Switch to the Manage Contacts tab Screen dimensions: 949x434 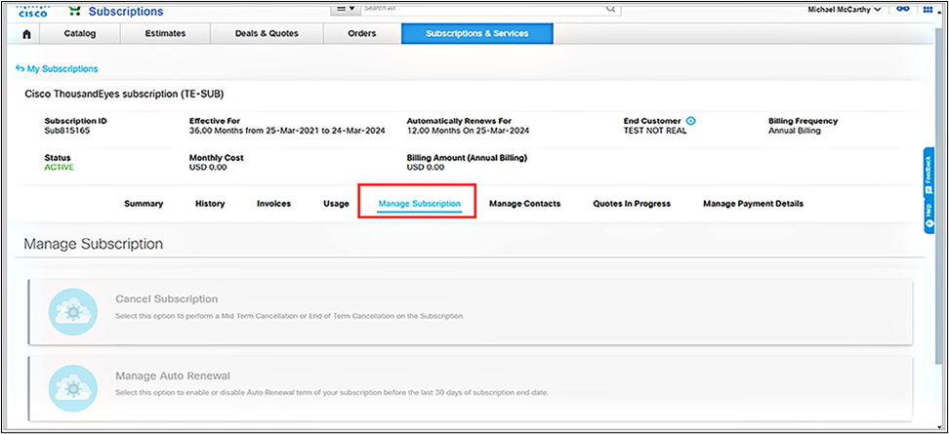(524, 204)
